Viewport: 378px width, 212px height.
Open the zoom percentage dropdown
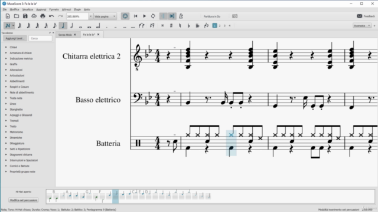pyautogui.click(x=90, y=16)
